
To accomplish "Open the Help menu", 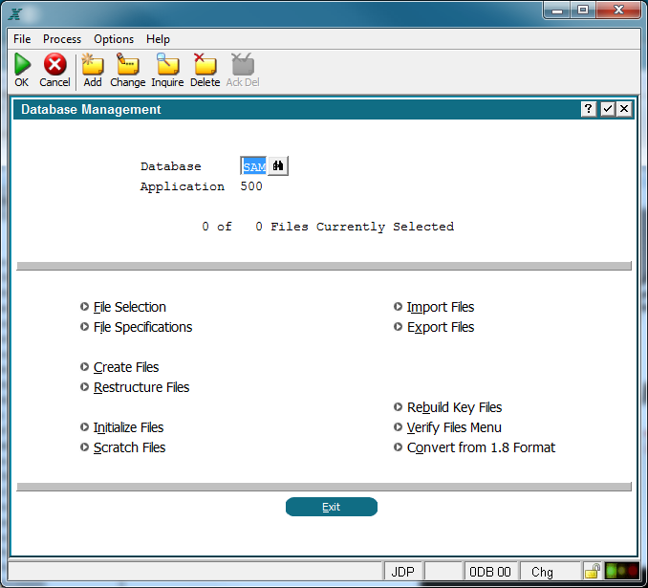I will coord(158,39).
